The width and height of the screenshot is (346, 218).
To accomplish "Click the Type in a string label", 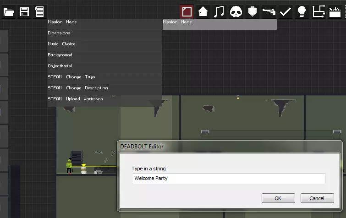I will 149,169.
